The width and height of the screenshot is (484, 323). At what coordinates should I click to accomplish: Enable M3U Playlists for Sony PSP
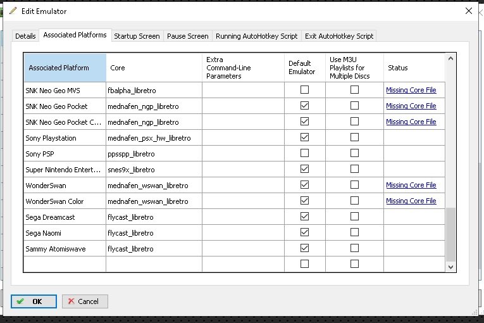point(354,153)
